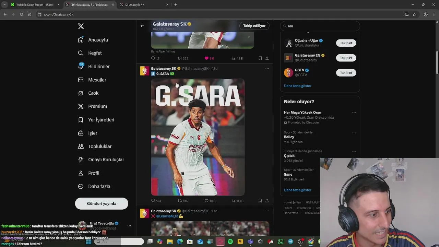Reload the page in browser
Viewport: 439px width, 247px height.
click(21, 14)
